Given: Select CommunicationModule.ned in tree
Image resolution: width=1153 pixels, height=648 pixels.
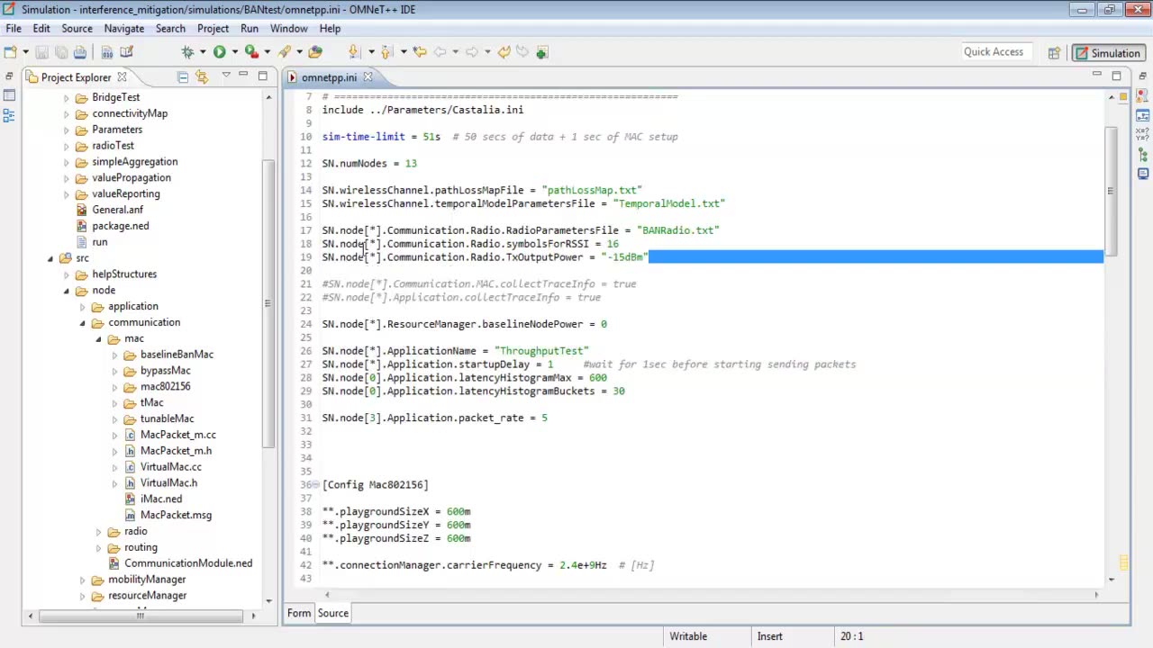Looking at the screenshot, I should click(x=188, y=563).
